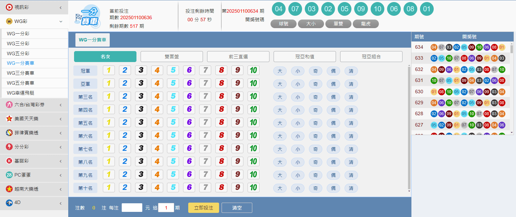
Task: Open the 冠亞和值 tab
Action: (x=304, y=57)
